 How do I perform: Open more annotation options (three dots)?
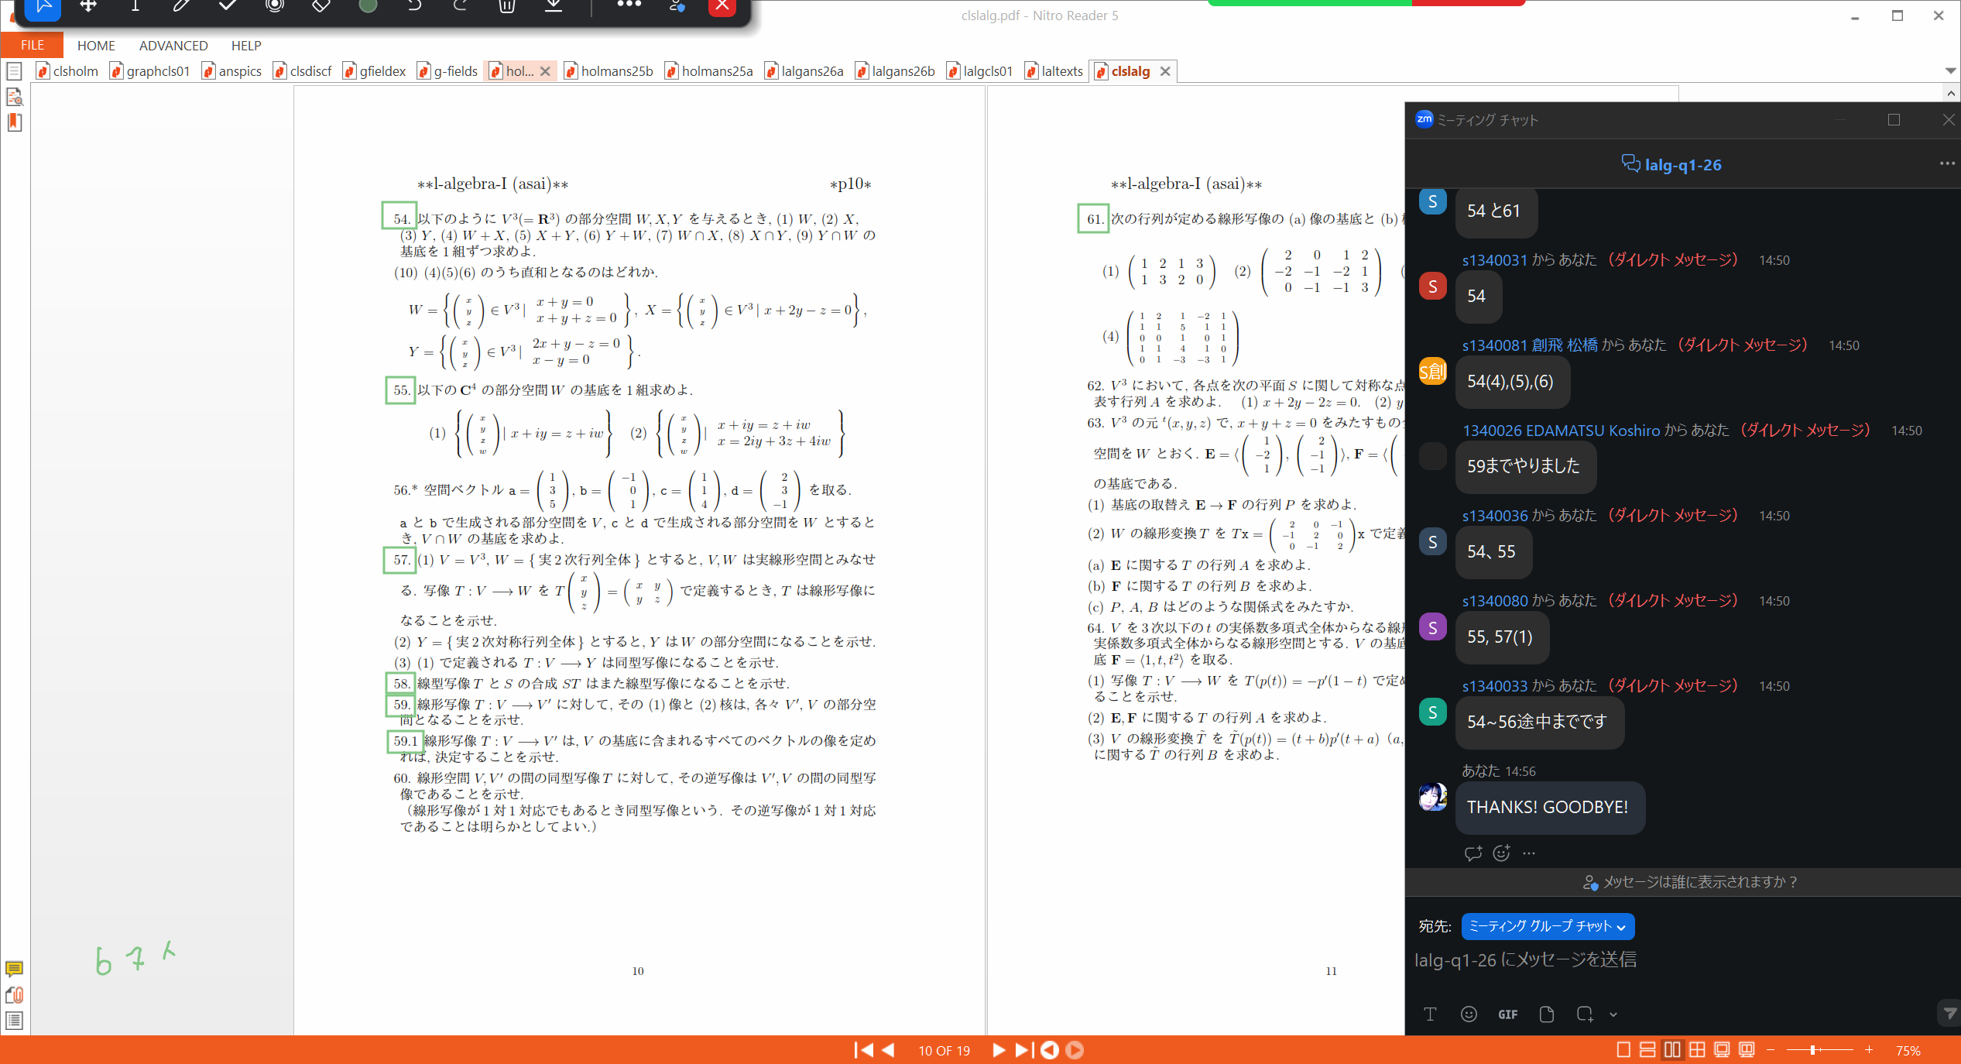click(629, 5)
